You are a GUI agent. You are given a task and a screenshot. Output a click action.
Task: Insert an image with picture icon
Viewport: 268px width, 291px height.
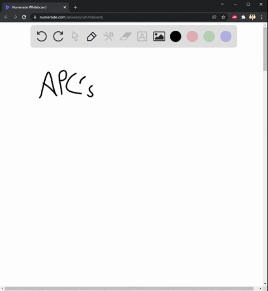159,36
